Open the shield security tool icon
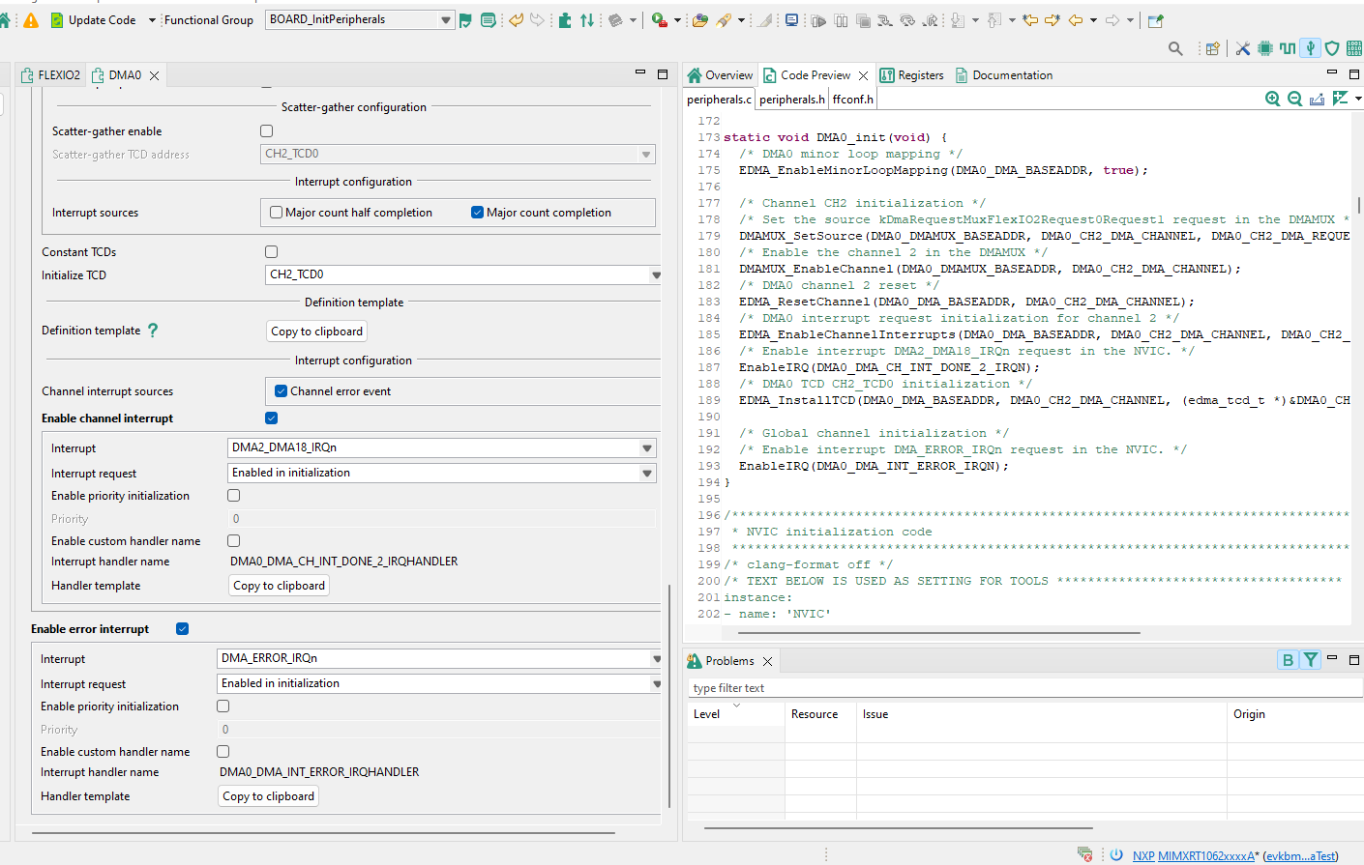The height and width of the screenshot is (865, 1364). coord(1332,48)
